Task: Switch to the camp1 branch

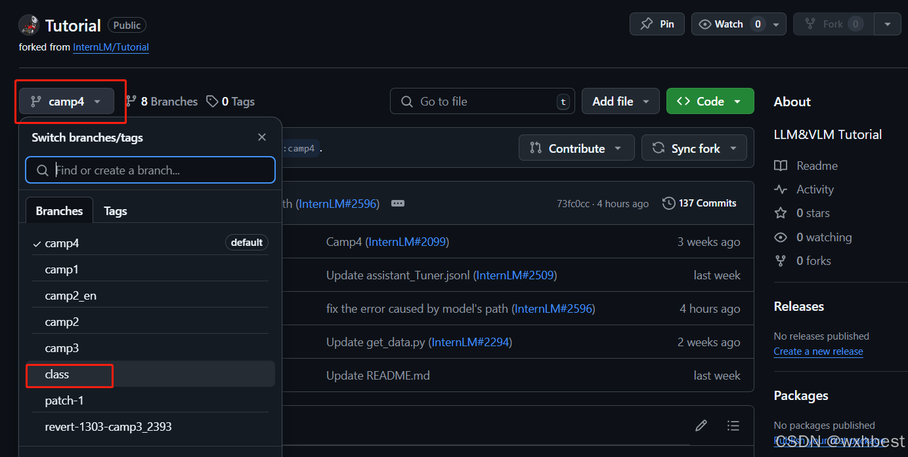Action: pyautogui.click(x=150, y=269)
